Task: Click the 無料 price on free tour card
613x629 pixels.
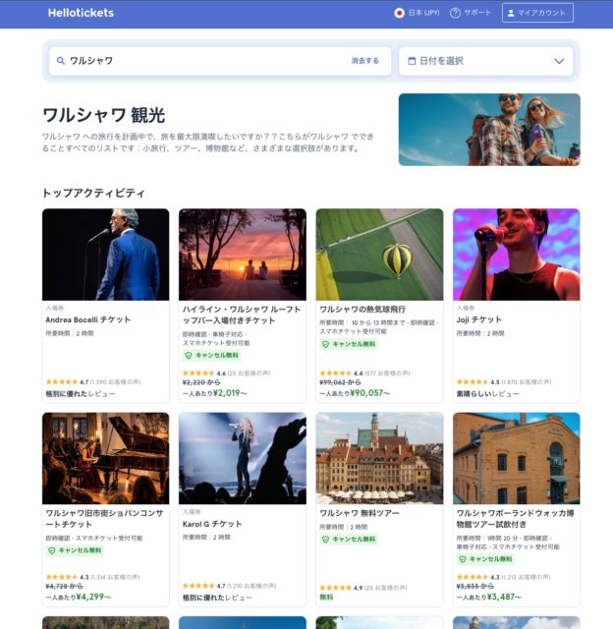Action: point(326,598)
